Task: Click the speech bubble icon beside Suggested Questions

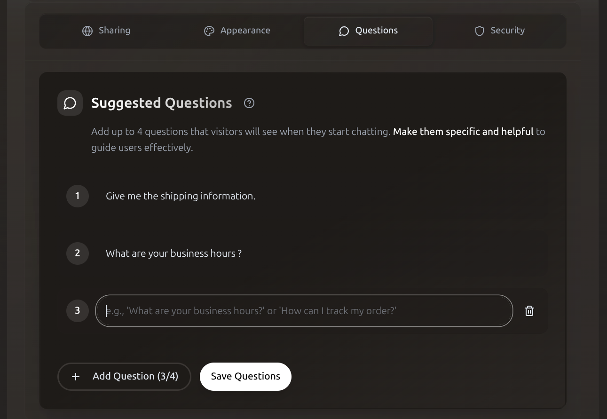Action: pyautogui.click(x=70, y=103)
